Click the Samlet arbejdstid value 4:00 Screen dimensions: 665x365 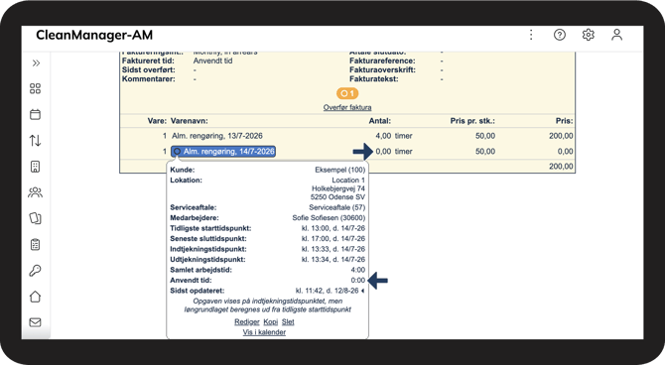358,270
